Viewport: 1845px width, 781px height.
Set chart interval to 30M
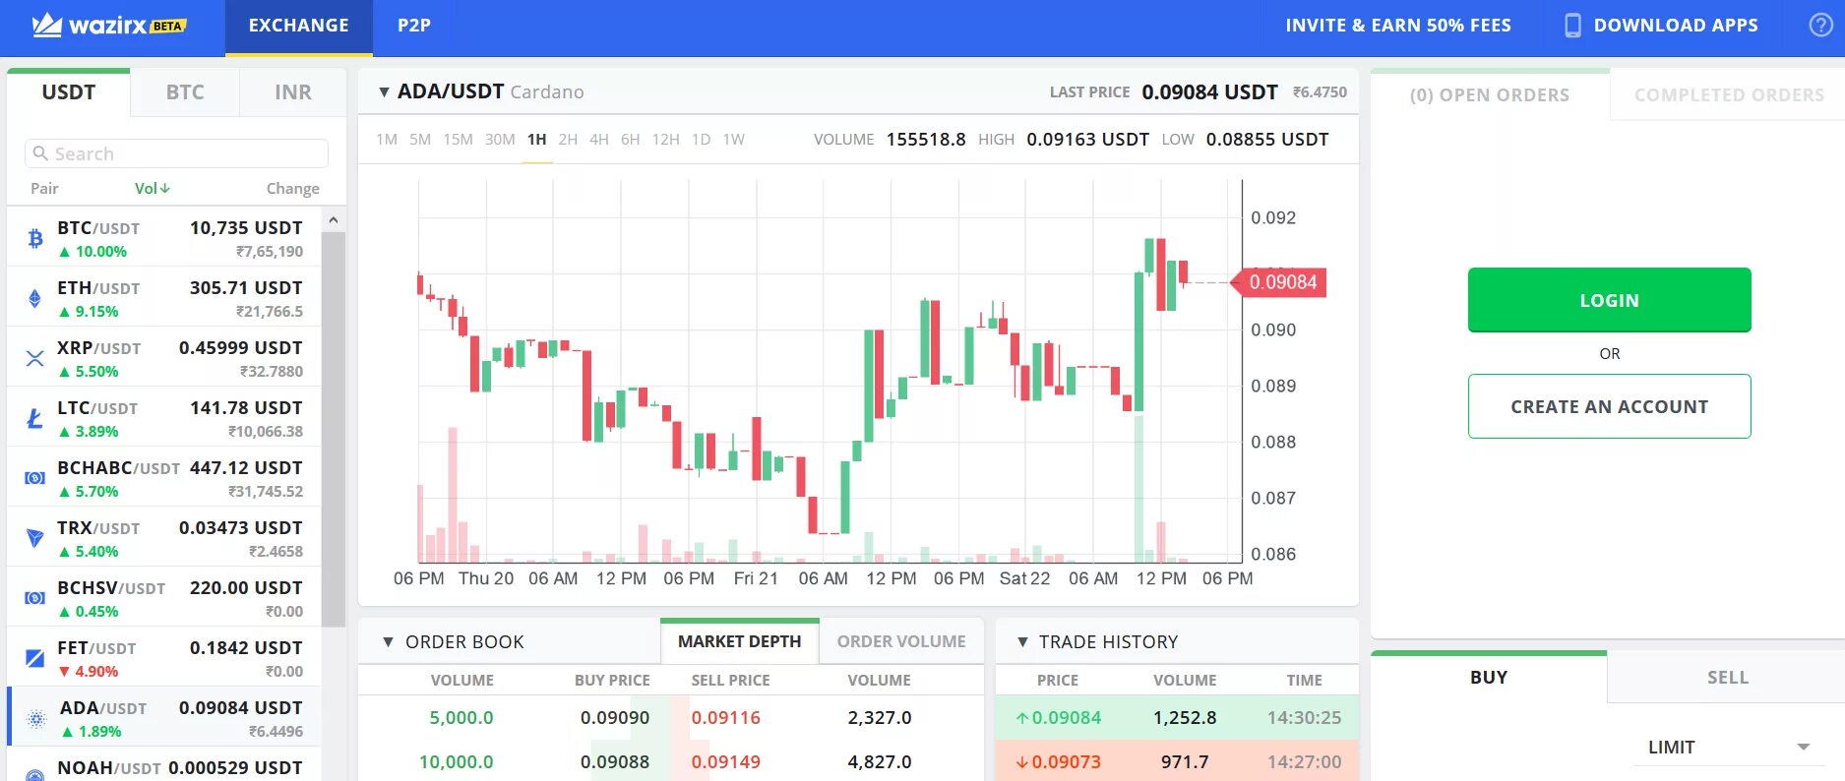500,140
